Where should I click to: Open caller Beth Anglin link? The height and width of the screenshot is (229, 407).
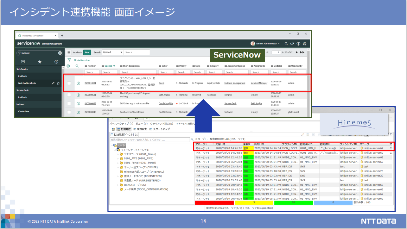point(164,95)
